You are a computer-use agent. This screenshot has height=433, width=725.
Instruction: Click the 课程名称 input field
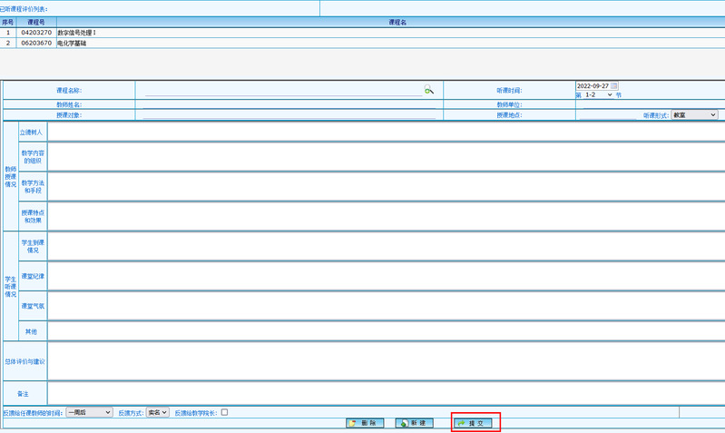pos(283,90)
